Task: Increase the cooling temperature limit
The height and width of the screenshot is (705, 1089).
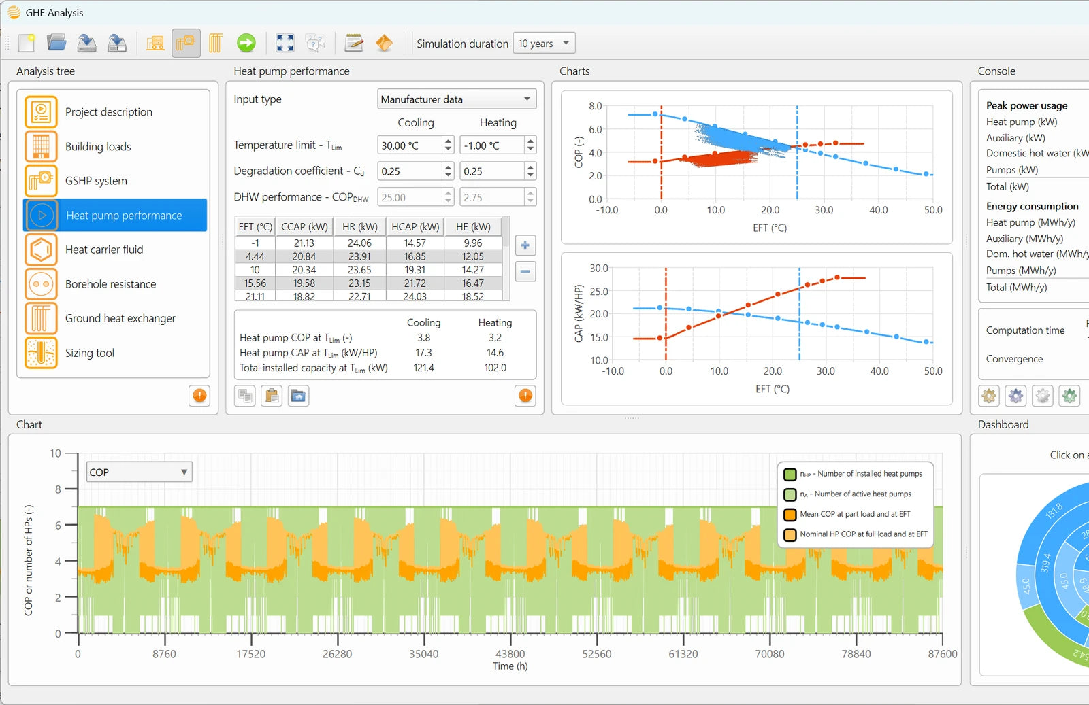Action: pyautogui.click(x=448, y=141)
